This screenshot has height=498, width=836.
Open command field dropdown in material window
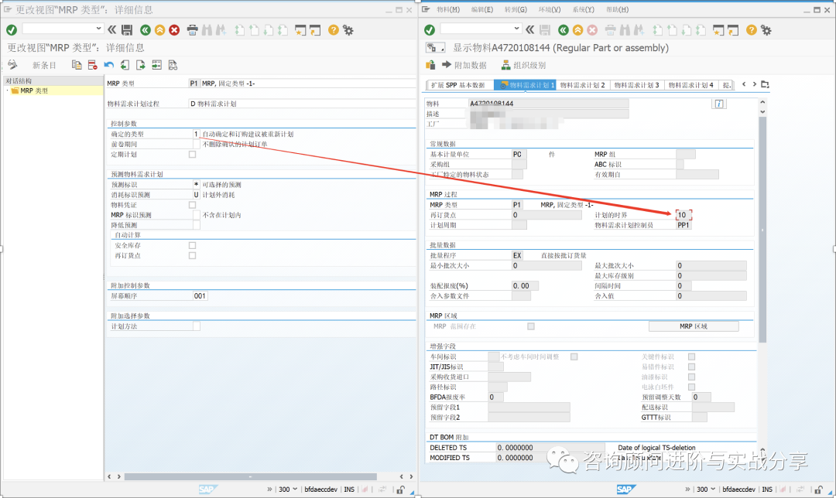(x=516, y=29)
